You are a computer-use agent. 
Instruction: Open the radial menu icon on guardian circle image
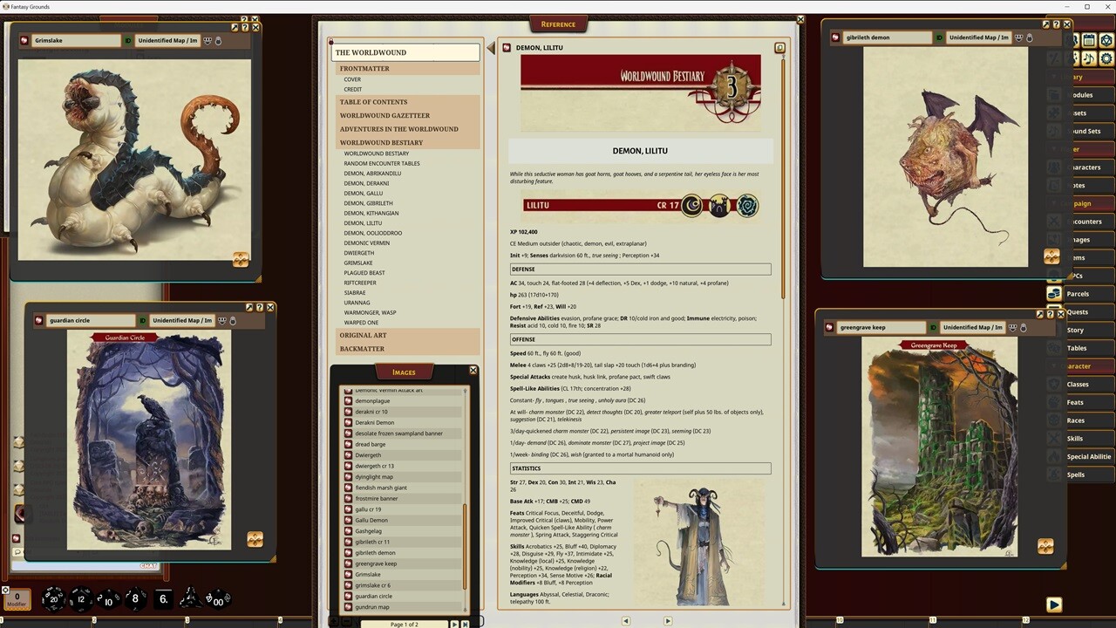255,540
